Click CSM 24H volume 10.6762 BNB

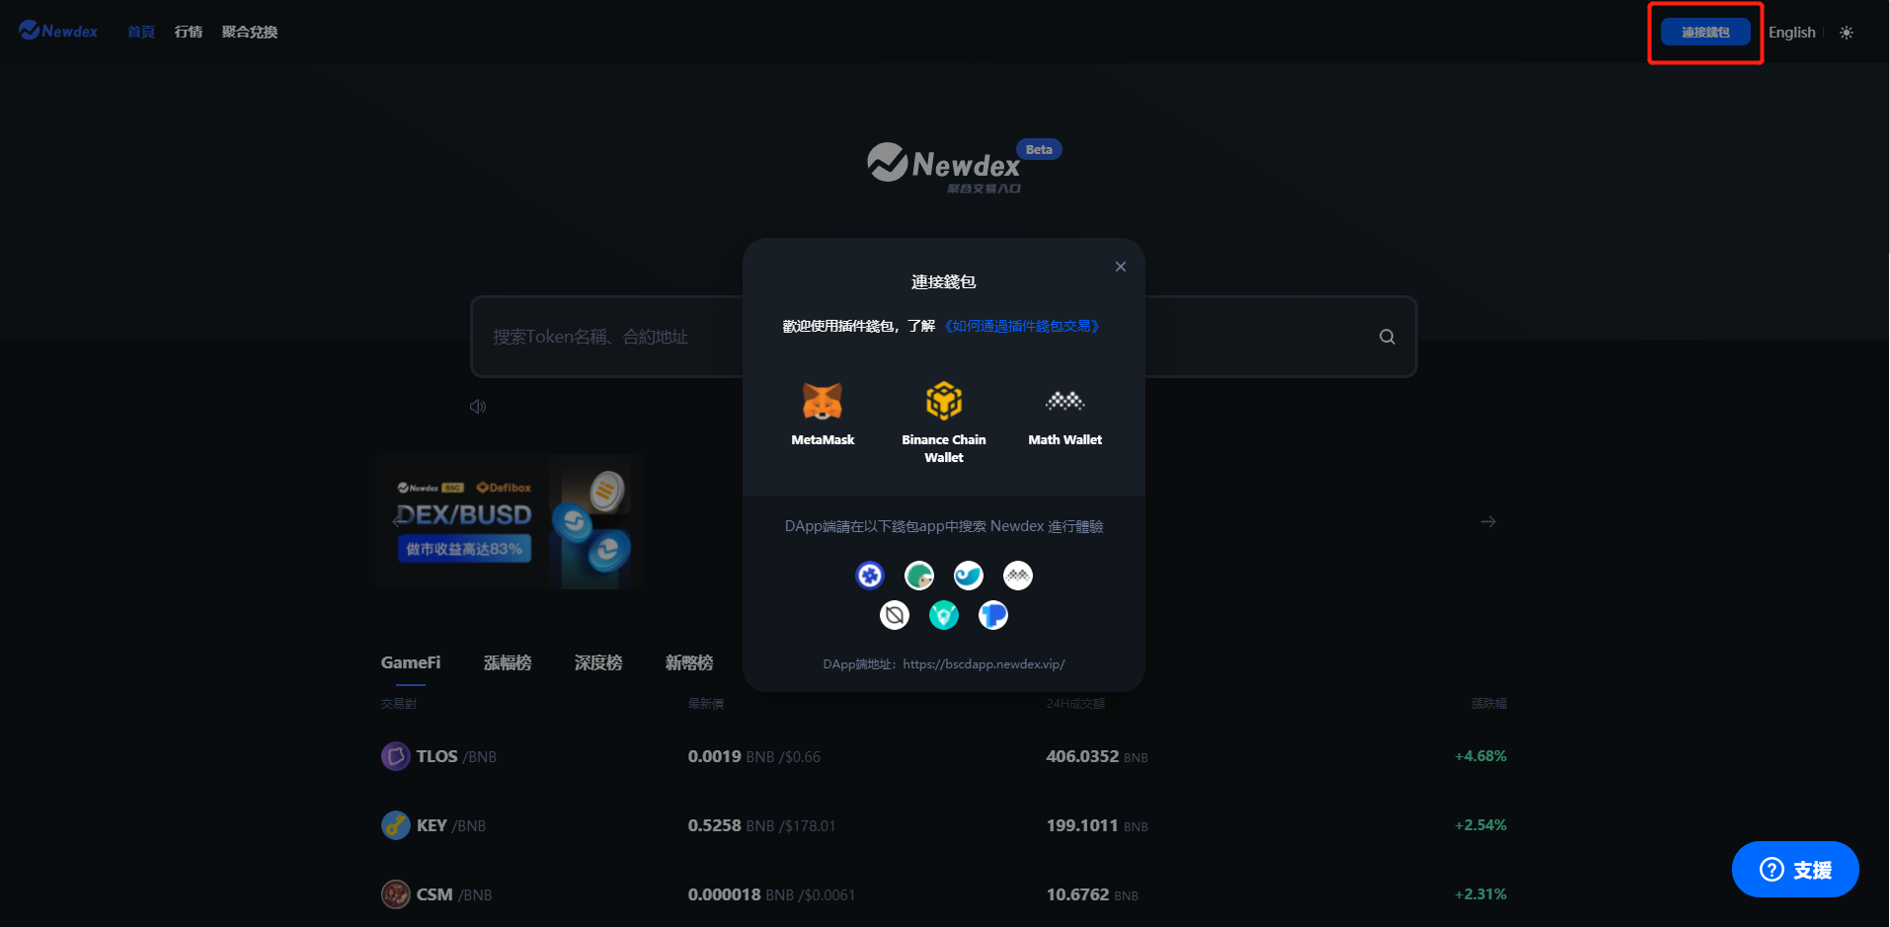pyautogui.click(x=1092, y=894)
